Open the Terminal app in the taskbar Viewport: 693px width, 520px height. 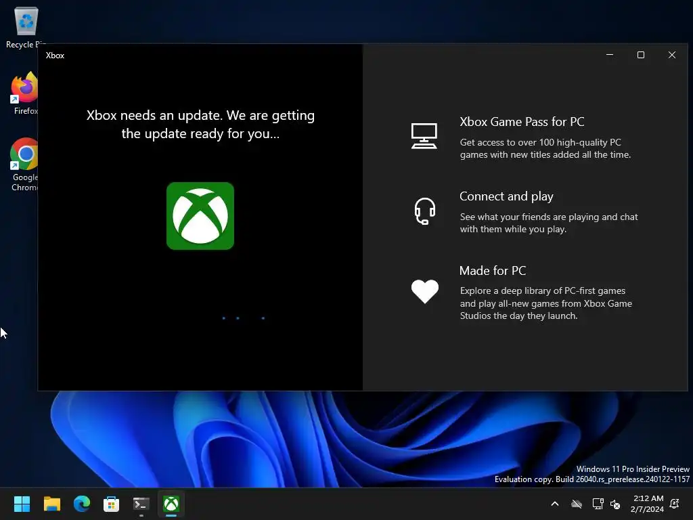click(x=141, y=504)
